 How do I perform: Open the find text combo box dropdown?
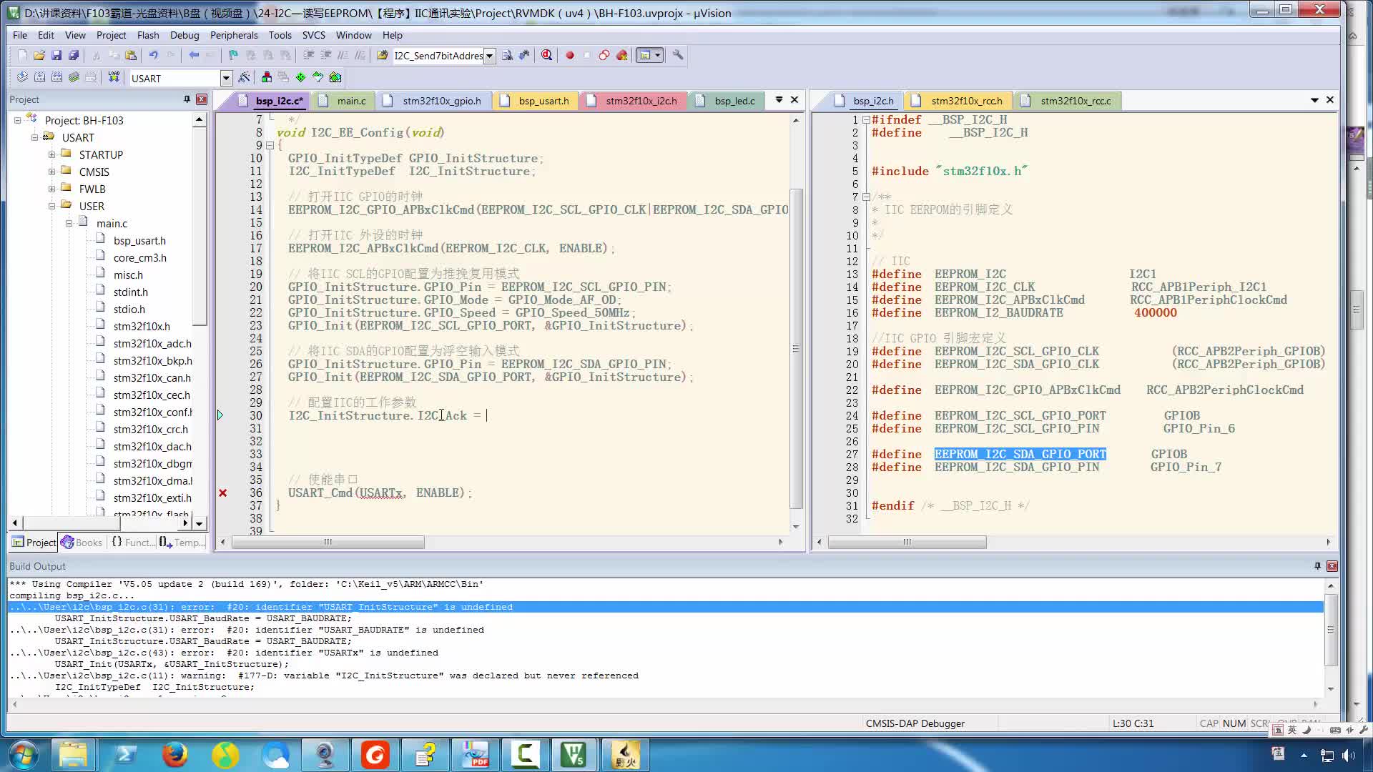(x=490, y=56)
